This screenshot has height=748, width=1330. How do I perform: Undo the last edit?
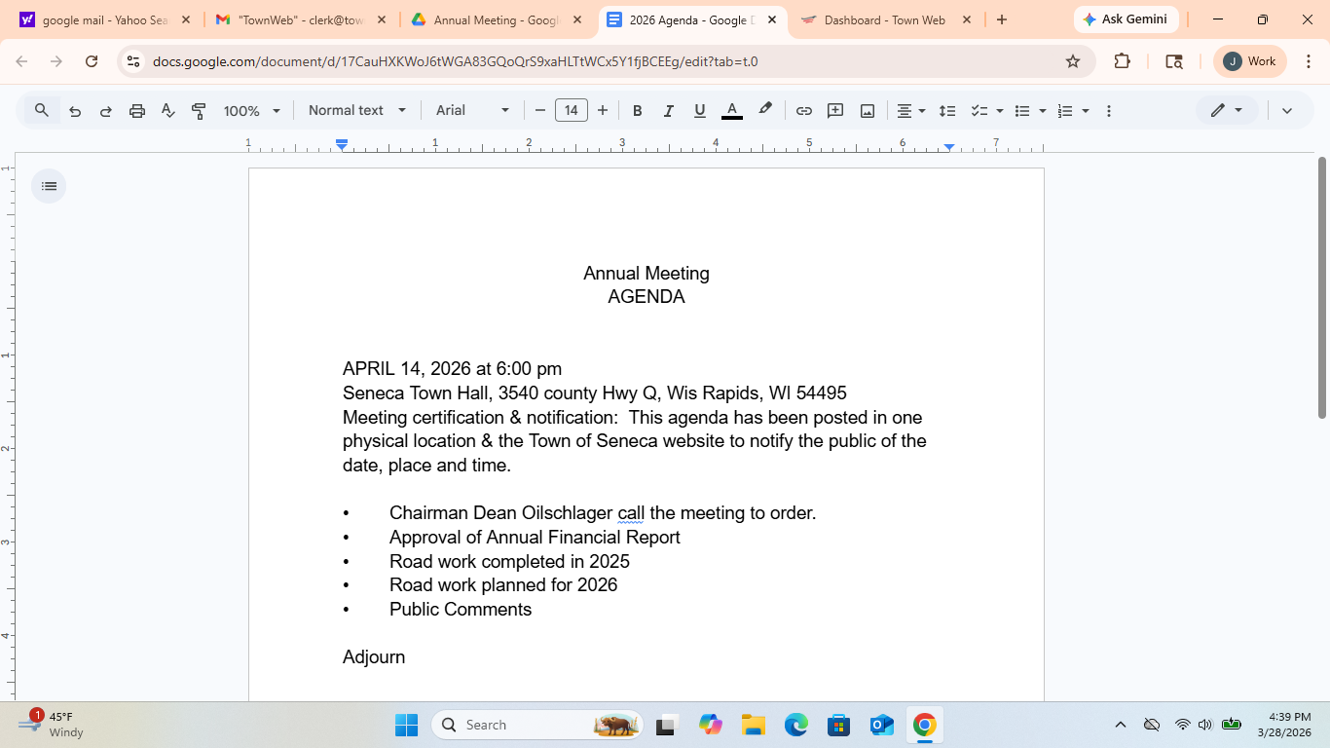[x=75, y=111]
